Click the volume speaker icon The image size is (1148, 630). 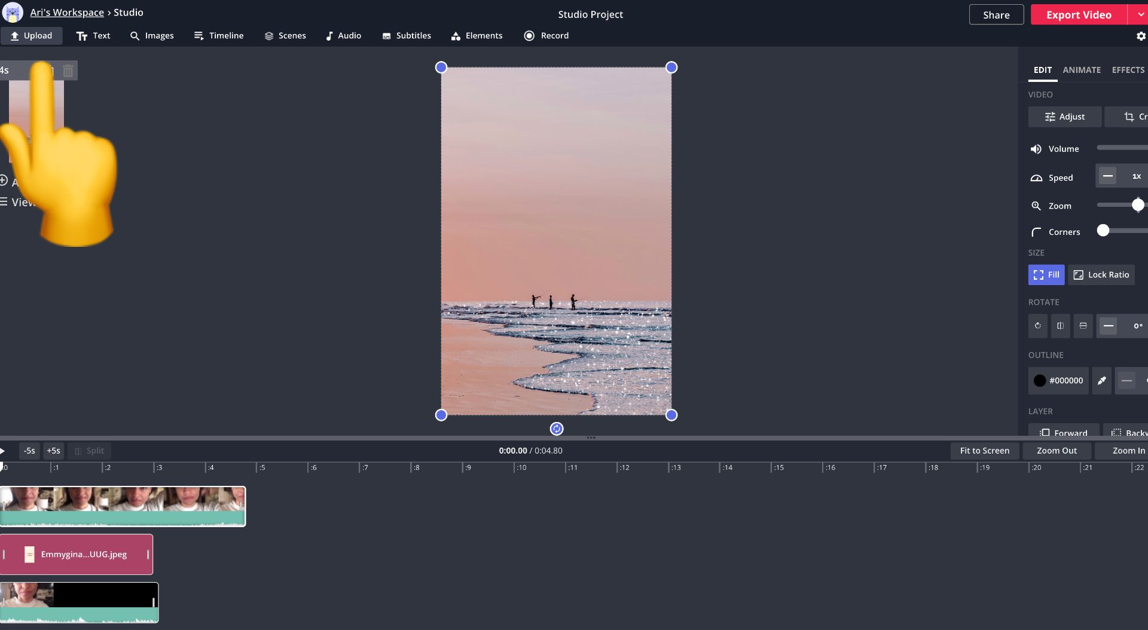tap(1036, 149)
